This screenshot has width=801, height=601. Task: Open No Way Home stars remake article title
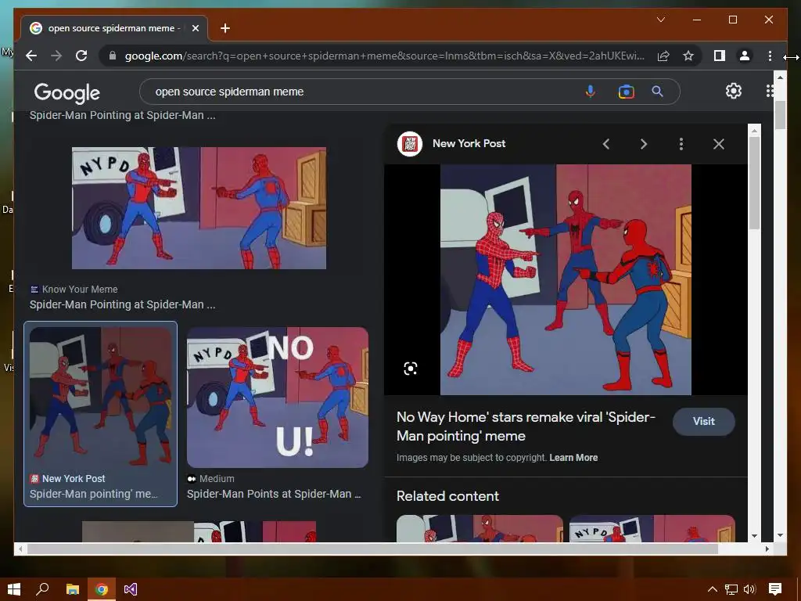point(526,426)
